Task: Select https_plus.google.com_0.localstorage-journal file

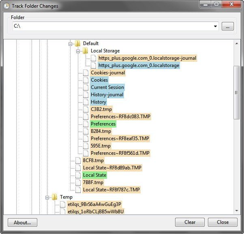Action: click(x=147, y=58)
